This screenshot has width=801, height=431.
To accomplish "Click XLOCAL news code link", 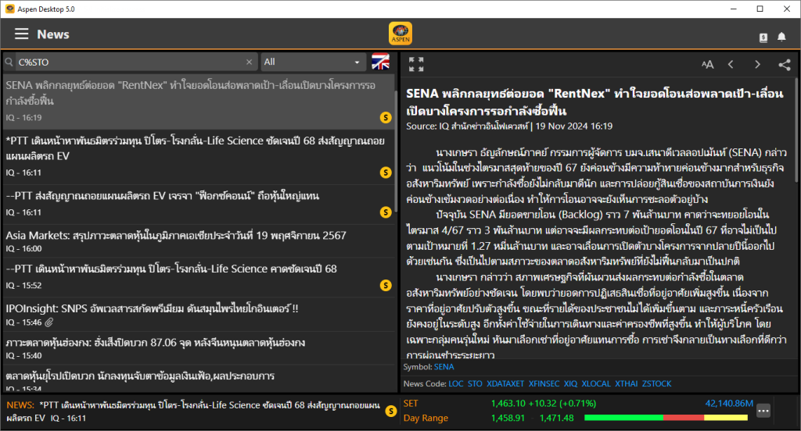I will [596, 384].
